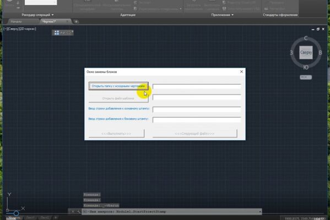
Task: Click the Next file button in the dialog
Action: click(194, 134)
